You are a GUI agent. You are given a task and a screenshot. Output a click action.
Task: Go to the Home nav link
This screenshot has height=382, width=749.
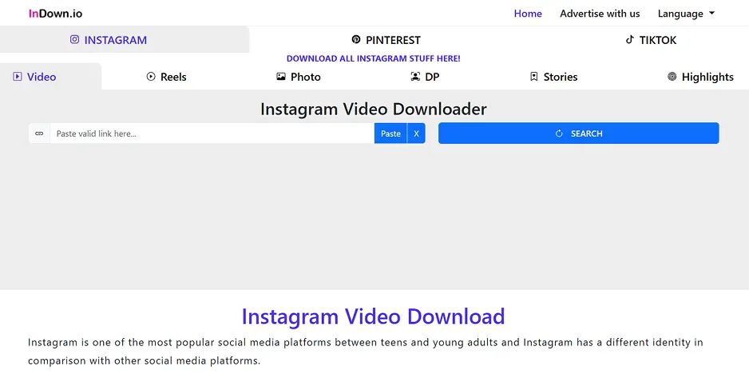pos(528,14)
